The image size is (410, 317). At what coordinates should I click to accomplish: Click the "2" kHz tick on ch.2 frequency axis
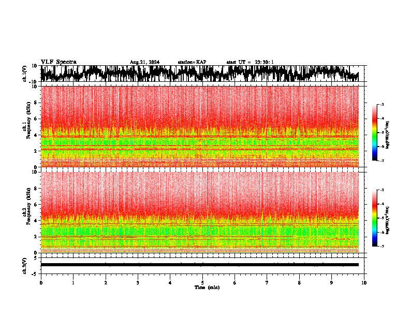(x=36, y=237)
